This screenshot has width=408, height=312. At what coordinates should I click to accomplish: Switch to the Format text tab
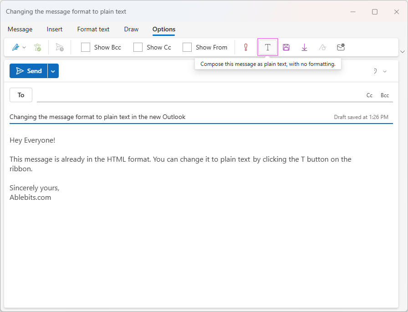tap(93, 29)
